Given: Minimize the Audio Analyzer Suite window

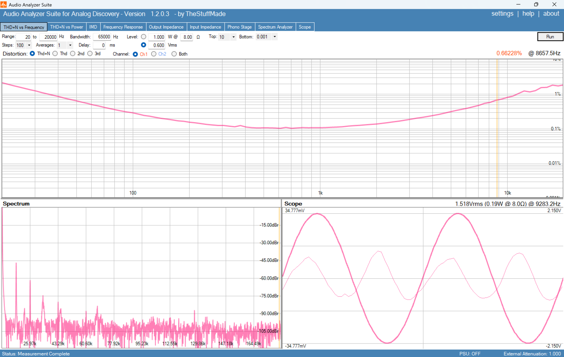Looking at the screenshot, I should (518, 4).
